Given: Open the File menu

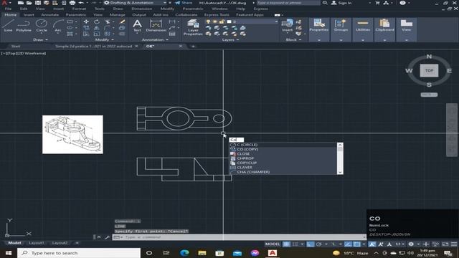Looking at the screenshot, I should pyautogui.click(x=8, y=9).
